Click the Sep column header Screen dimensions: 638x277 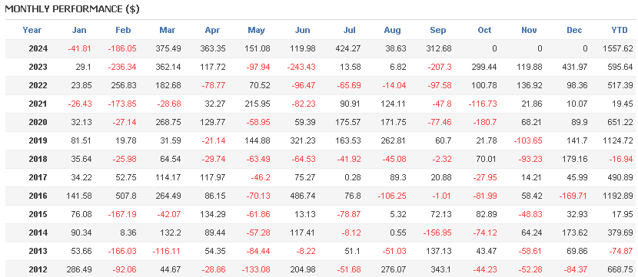coord(438,30)
